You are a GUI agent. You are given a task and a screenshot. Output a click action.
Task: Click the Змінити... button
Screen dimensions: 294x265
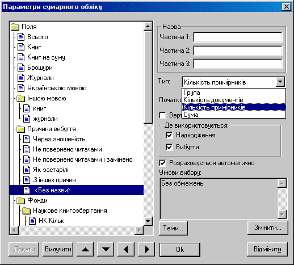[267, 228]
